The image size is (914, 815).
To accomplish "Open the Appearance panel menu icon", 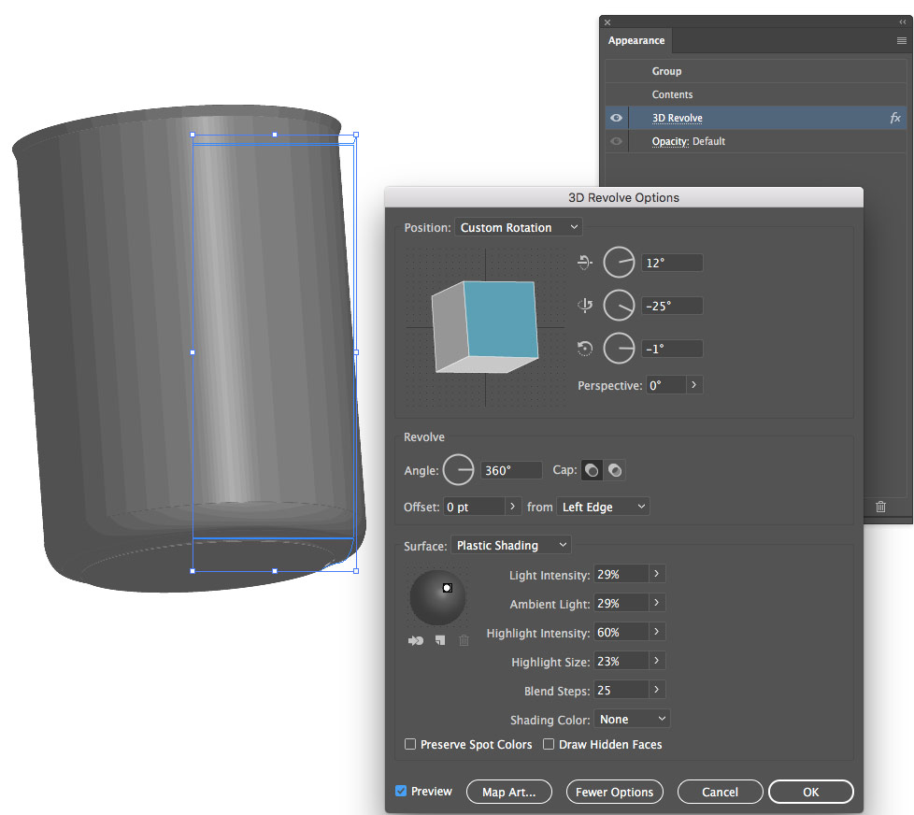I will point(901,41).
